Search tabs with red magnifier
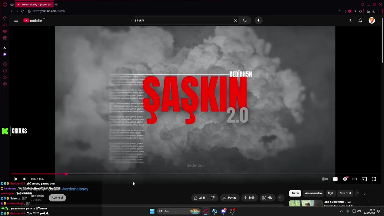The height and width of the screenshot is (216, 384). pos(363,4)
